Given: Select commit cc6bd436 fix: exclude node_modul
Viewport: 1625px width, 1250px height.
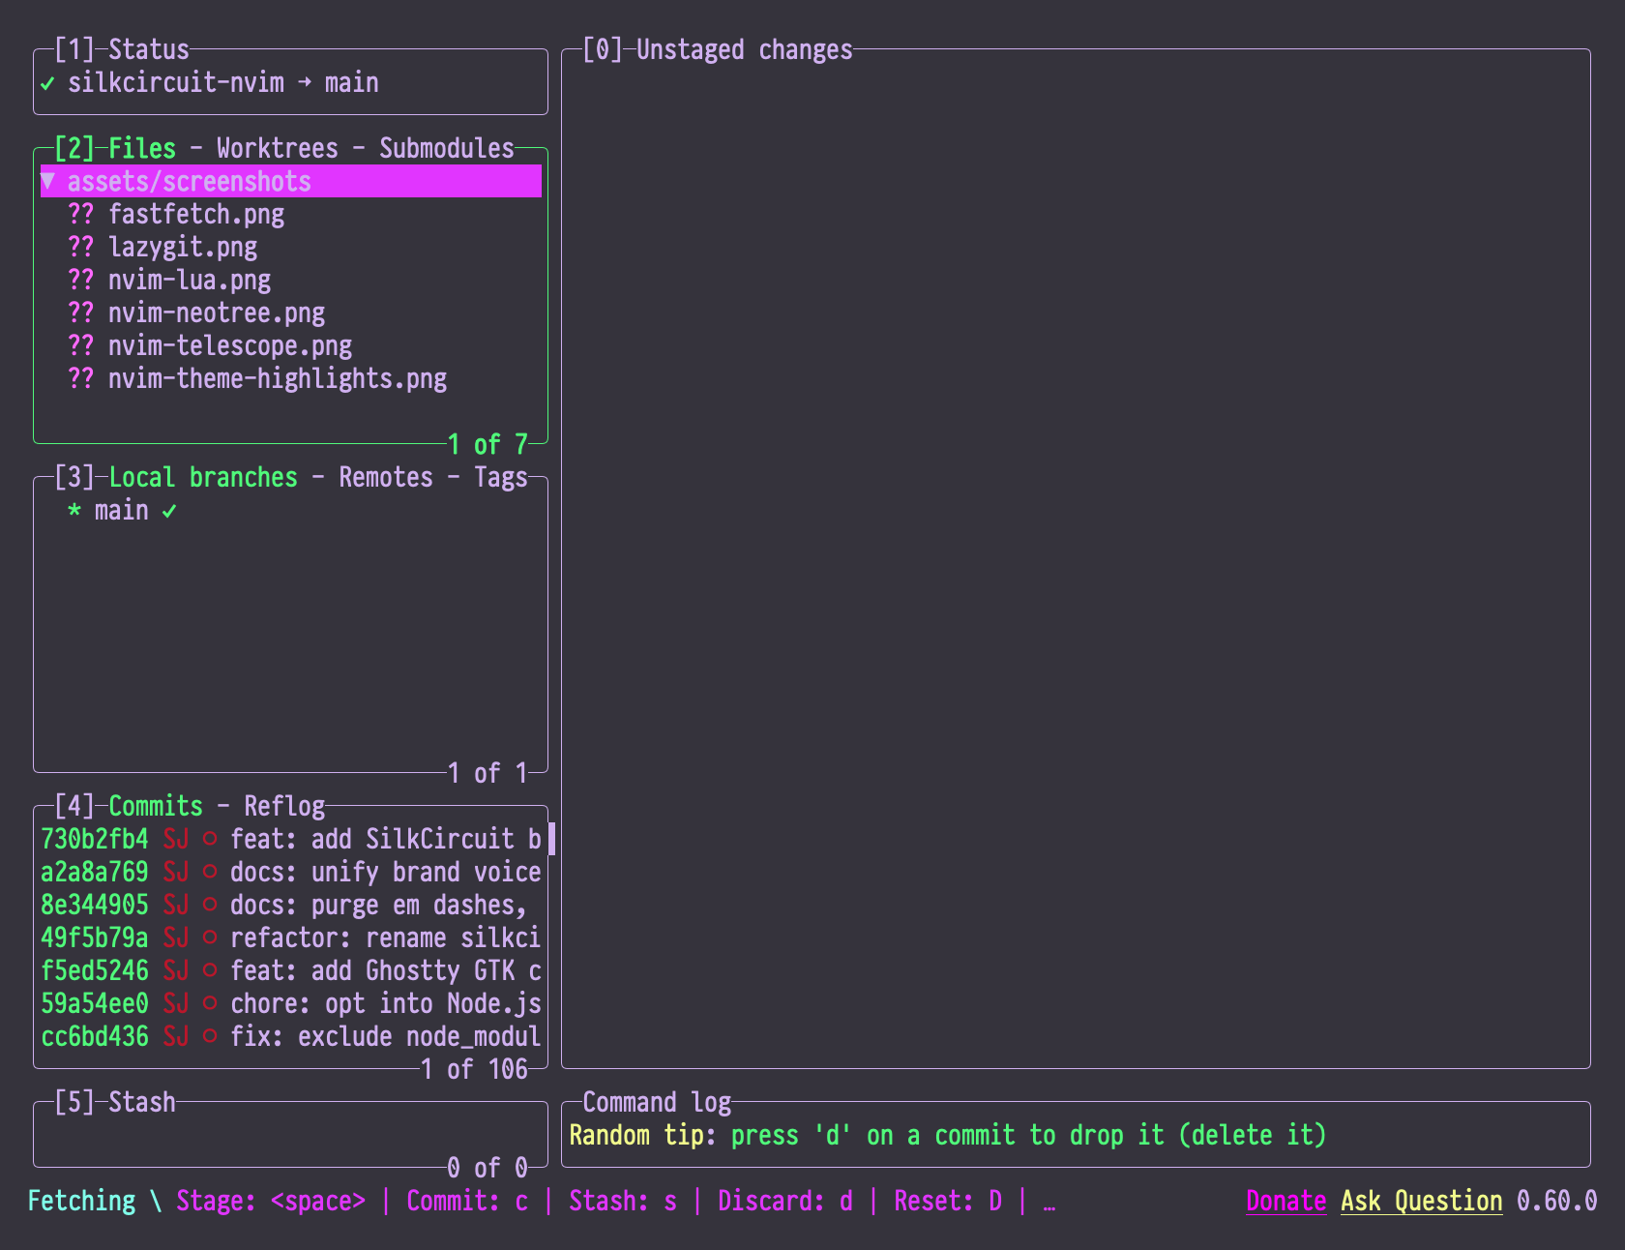Looking at the screenshot, I should click(x=291, y=1036).
